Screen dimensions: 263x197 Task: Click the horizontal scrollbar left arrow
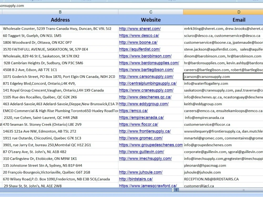176,190
